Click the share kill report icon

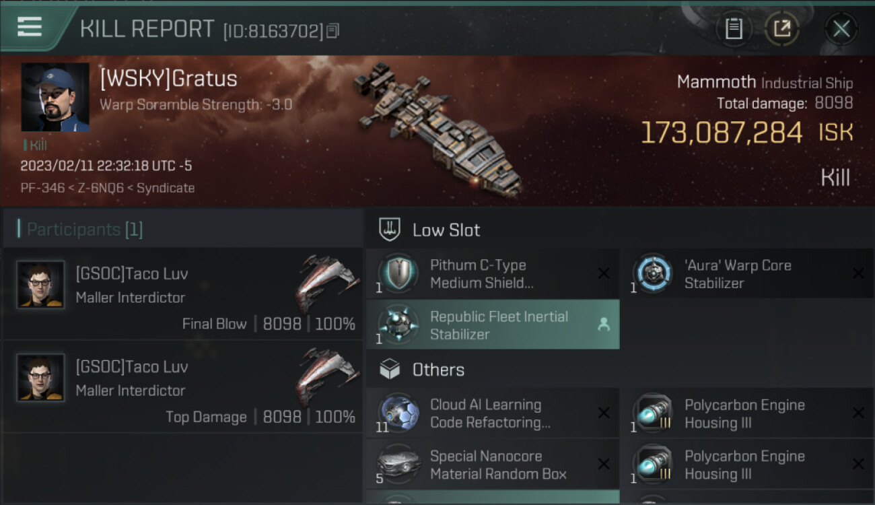pos(781,28)
